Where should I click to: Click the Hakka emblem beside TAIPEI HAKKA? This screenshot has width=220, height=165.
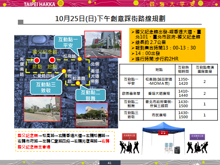click(x=60, y=3)
